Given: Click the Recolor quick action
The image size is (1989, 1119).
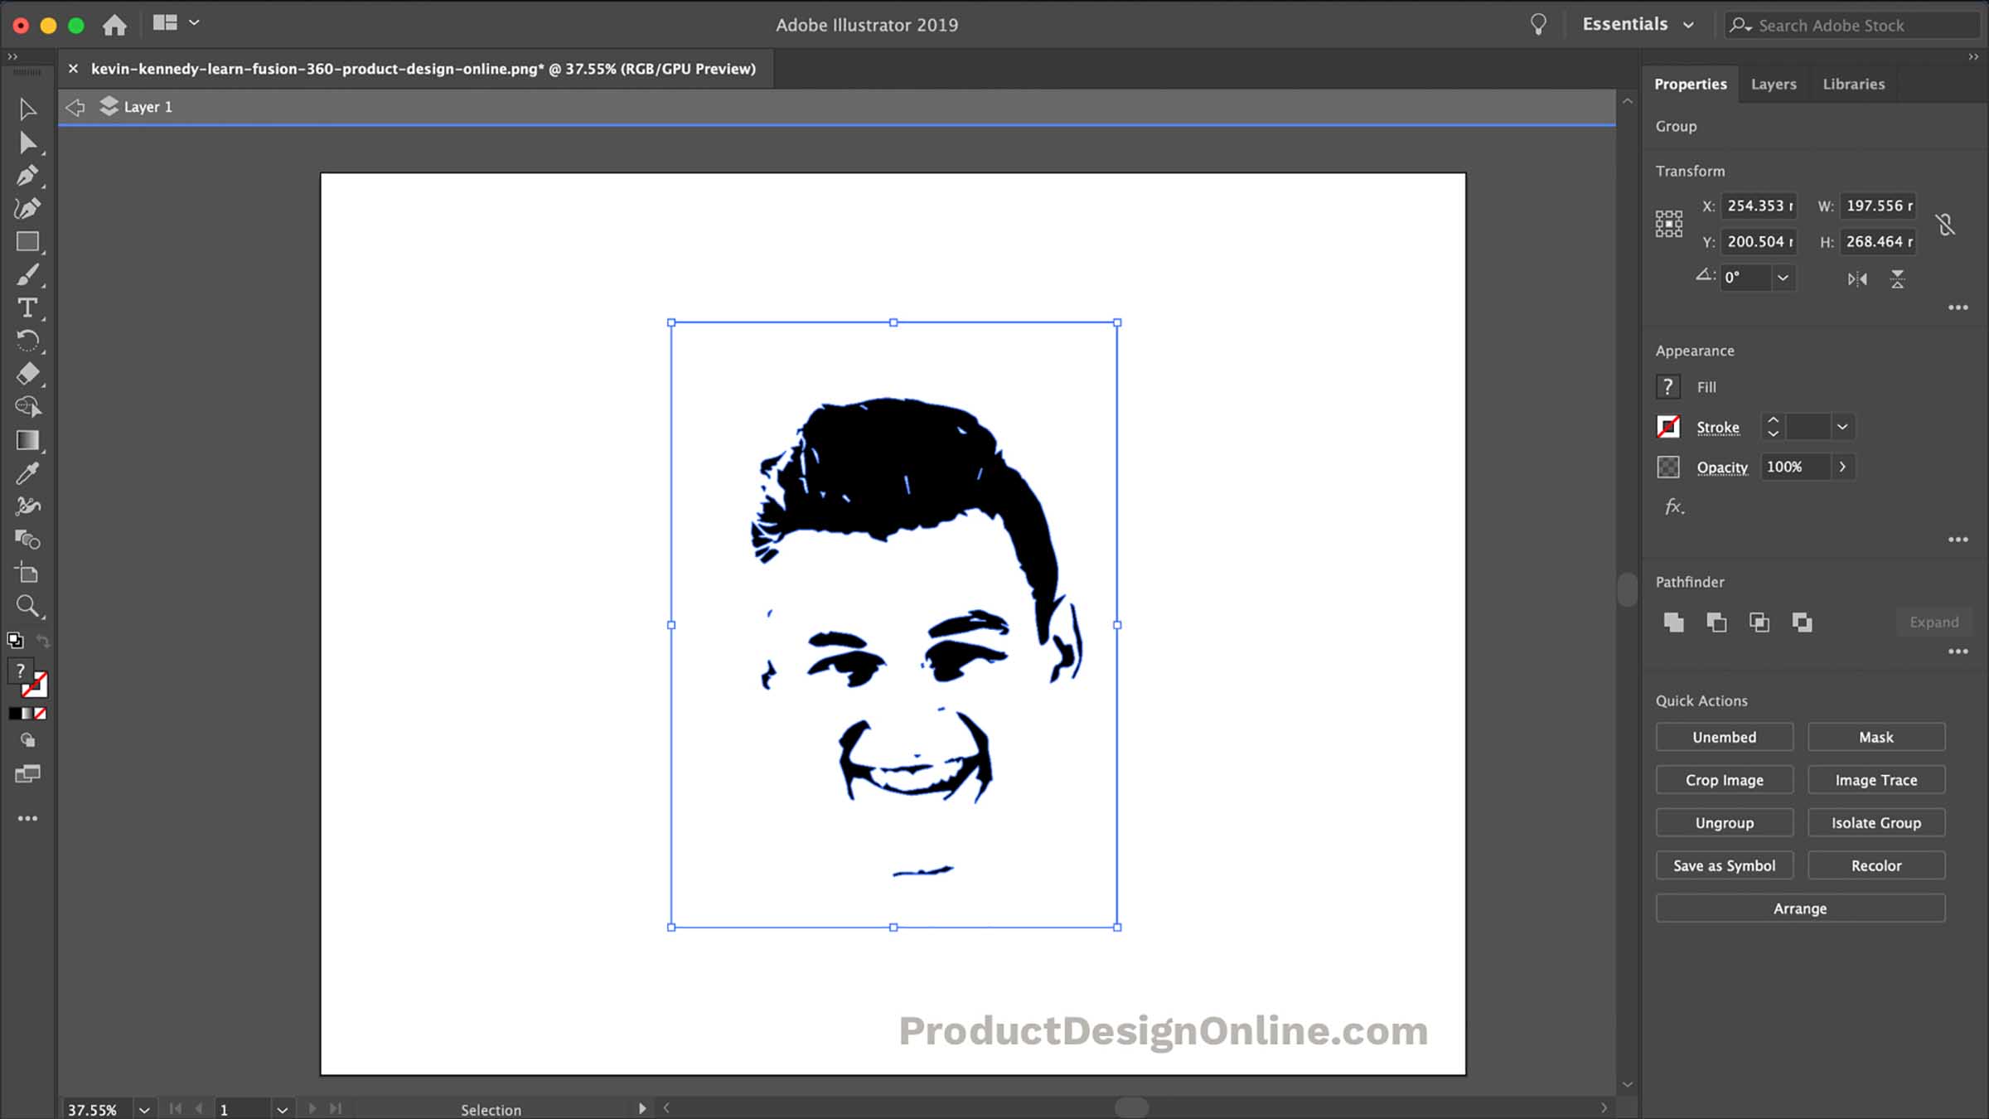Looking at the screenshot, I should 1875,865.
